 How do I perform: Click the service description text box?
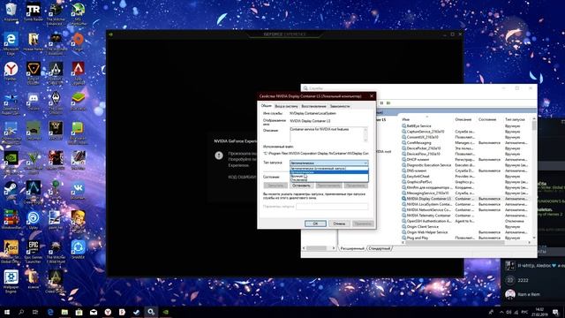328,134
